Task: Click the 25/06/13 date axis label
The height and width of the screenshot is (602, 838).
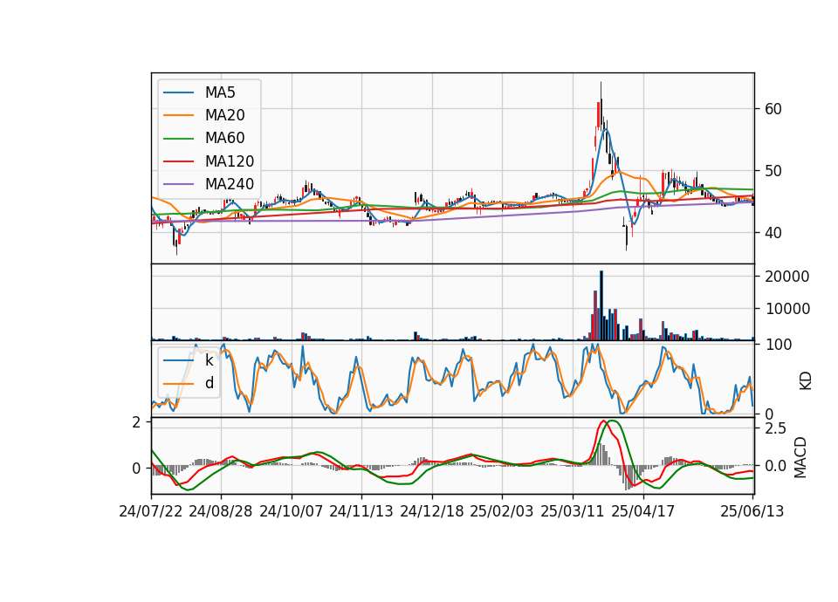Action: [x=752, y=511]
